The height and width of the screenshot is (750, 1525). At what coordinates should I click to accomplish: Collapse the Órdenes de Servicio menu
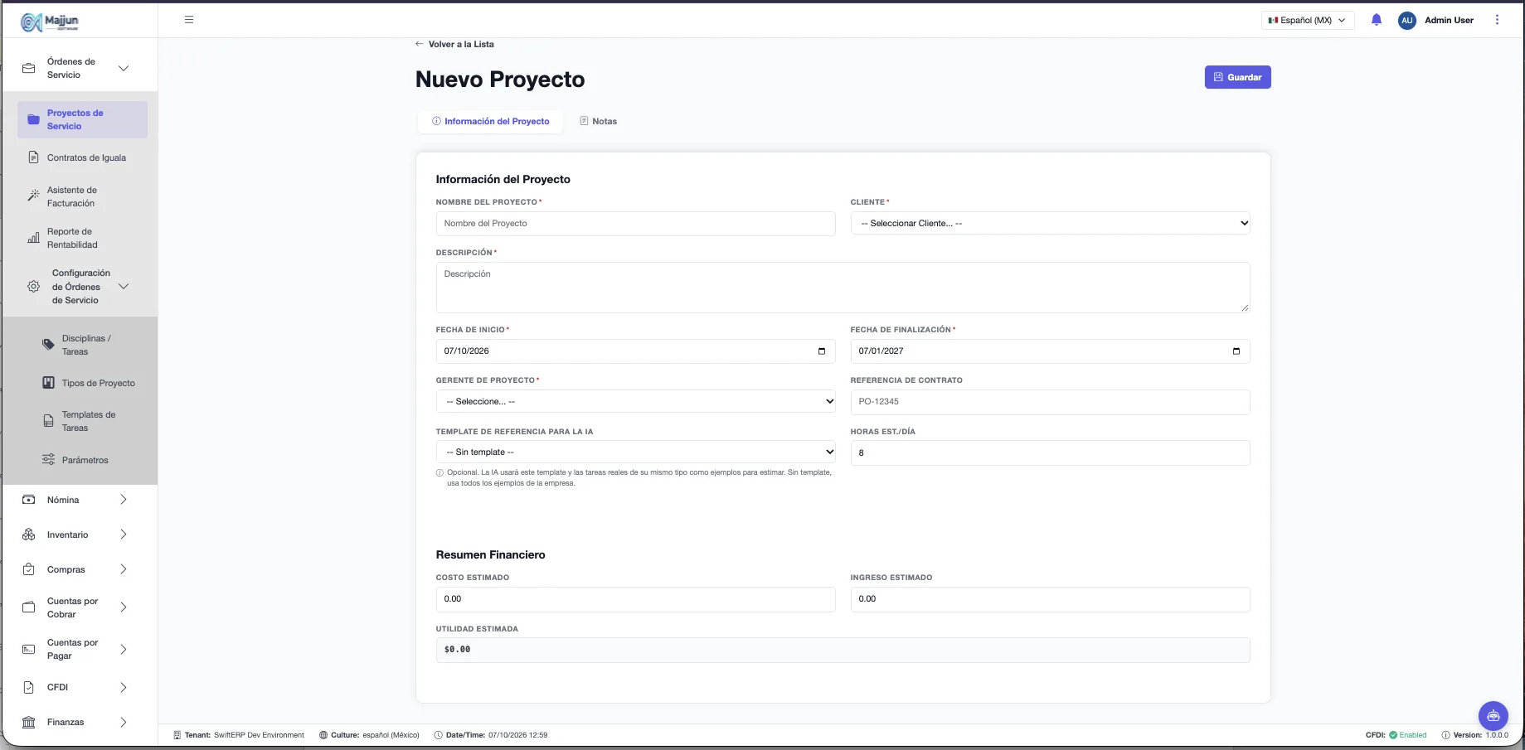tap(123, 68)
